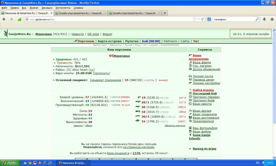Viewport: 276px width, 166px height.
Task: Click the icon beside Перевод денег
Action: click(x=190, y=79)
